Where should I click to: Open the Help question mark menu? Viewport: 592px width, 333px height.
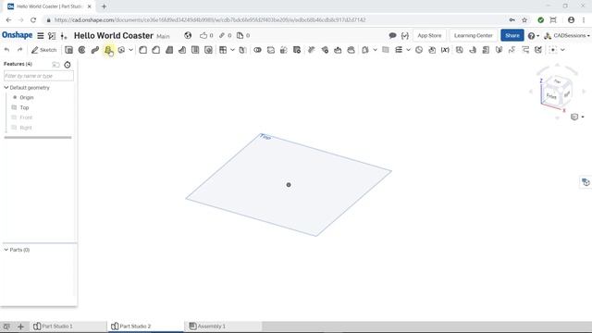click(x=533, y=35)
